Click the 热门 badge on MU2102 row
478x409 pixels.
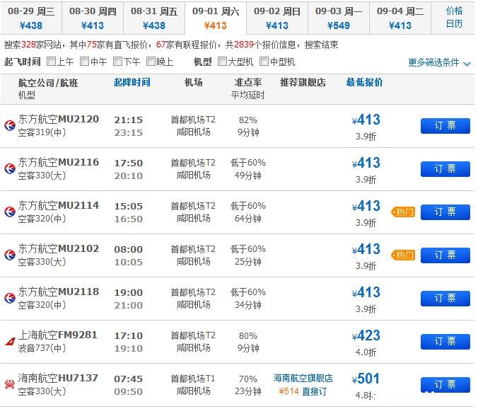point(403,255)
